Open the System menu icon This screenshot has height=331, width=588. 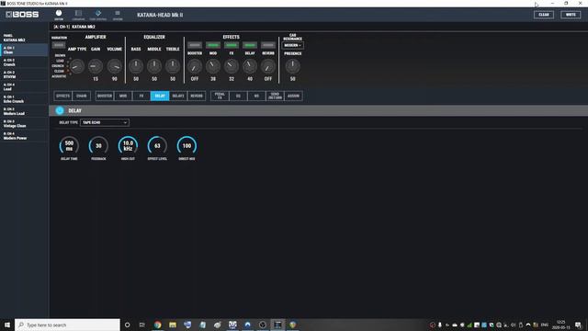click(118, 15)
